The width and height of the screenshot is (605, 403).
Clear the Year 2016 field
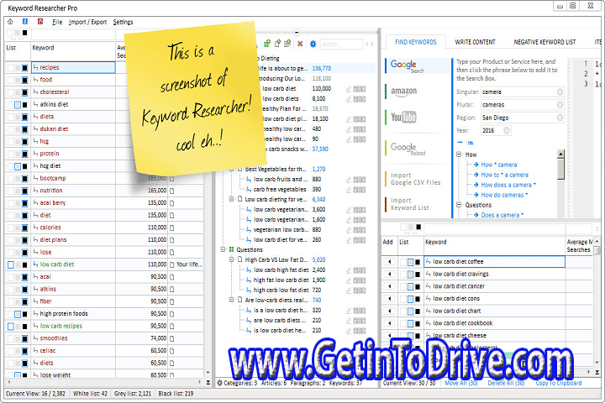(x=507, y=130)
